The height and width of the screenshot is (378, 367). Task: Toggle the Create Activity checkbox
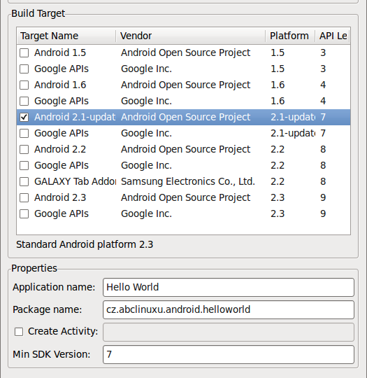point(19,332)
